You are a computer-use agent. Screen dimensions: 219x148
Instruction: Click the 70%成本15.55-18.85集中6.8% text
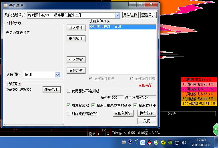point(136,133)
